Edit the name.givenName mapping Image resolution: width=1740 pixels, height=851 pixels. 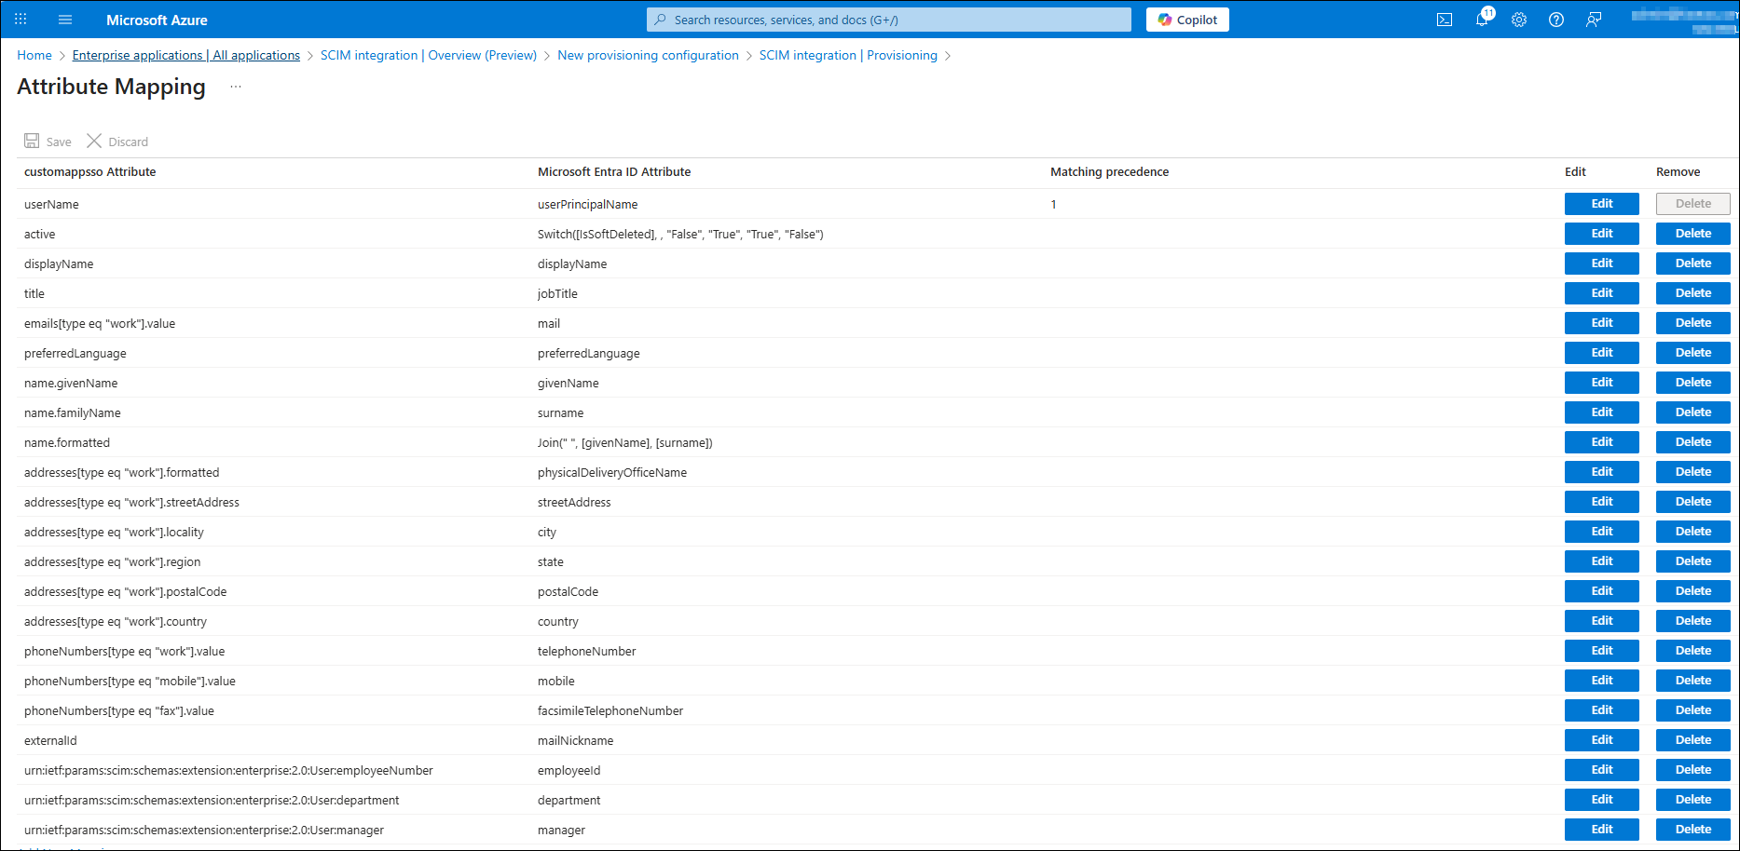(x=1601, y=383)
